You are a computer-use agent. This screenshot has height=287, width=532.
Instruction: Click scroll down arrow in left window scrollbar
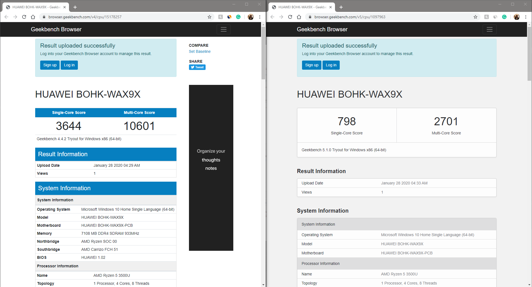coord(263,285)
